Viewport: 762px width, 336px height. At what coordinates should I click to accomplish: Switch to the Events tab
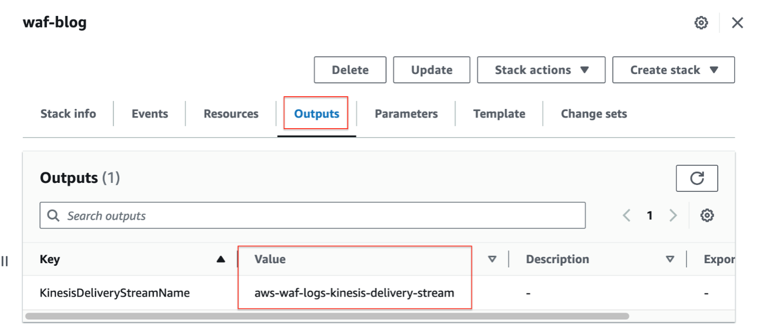pyautogui.click(x=149, y=113)
